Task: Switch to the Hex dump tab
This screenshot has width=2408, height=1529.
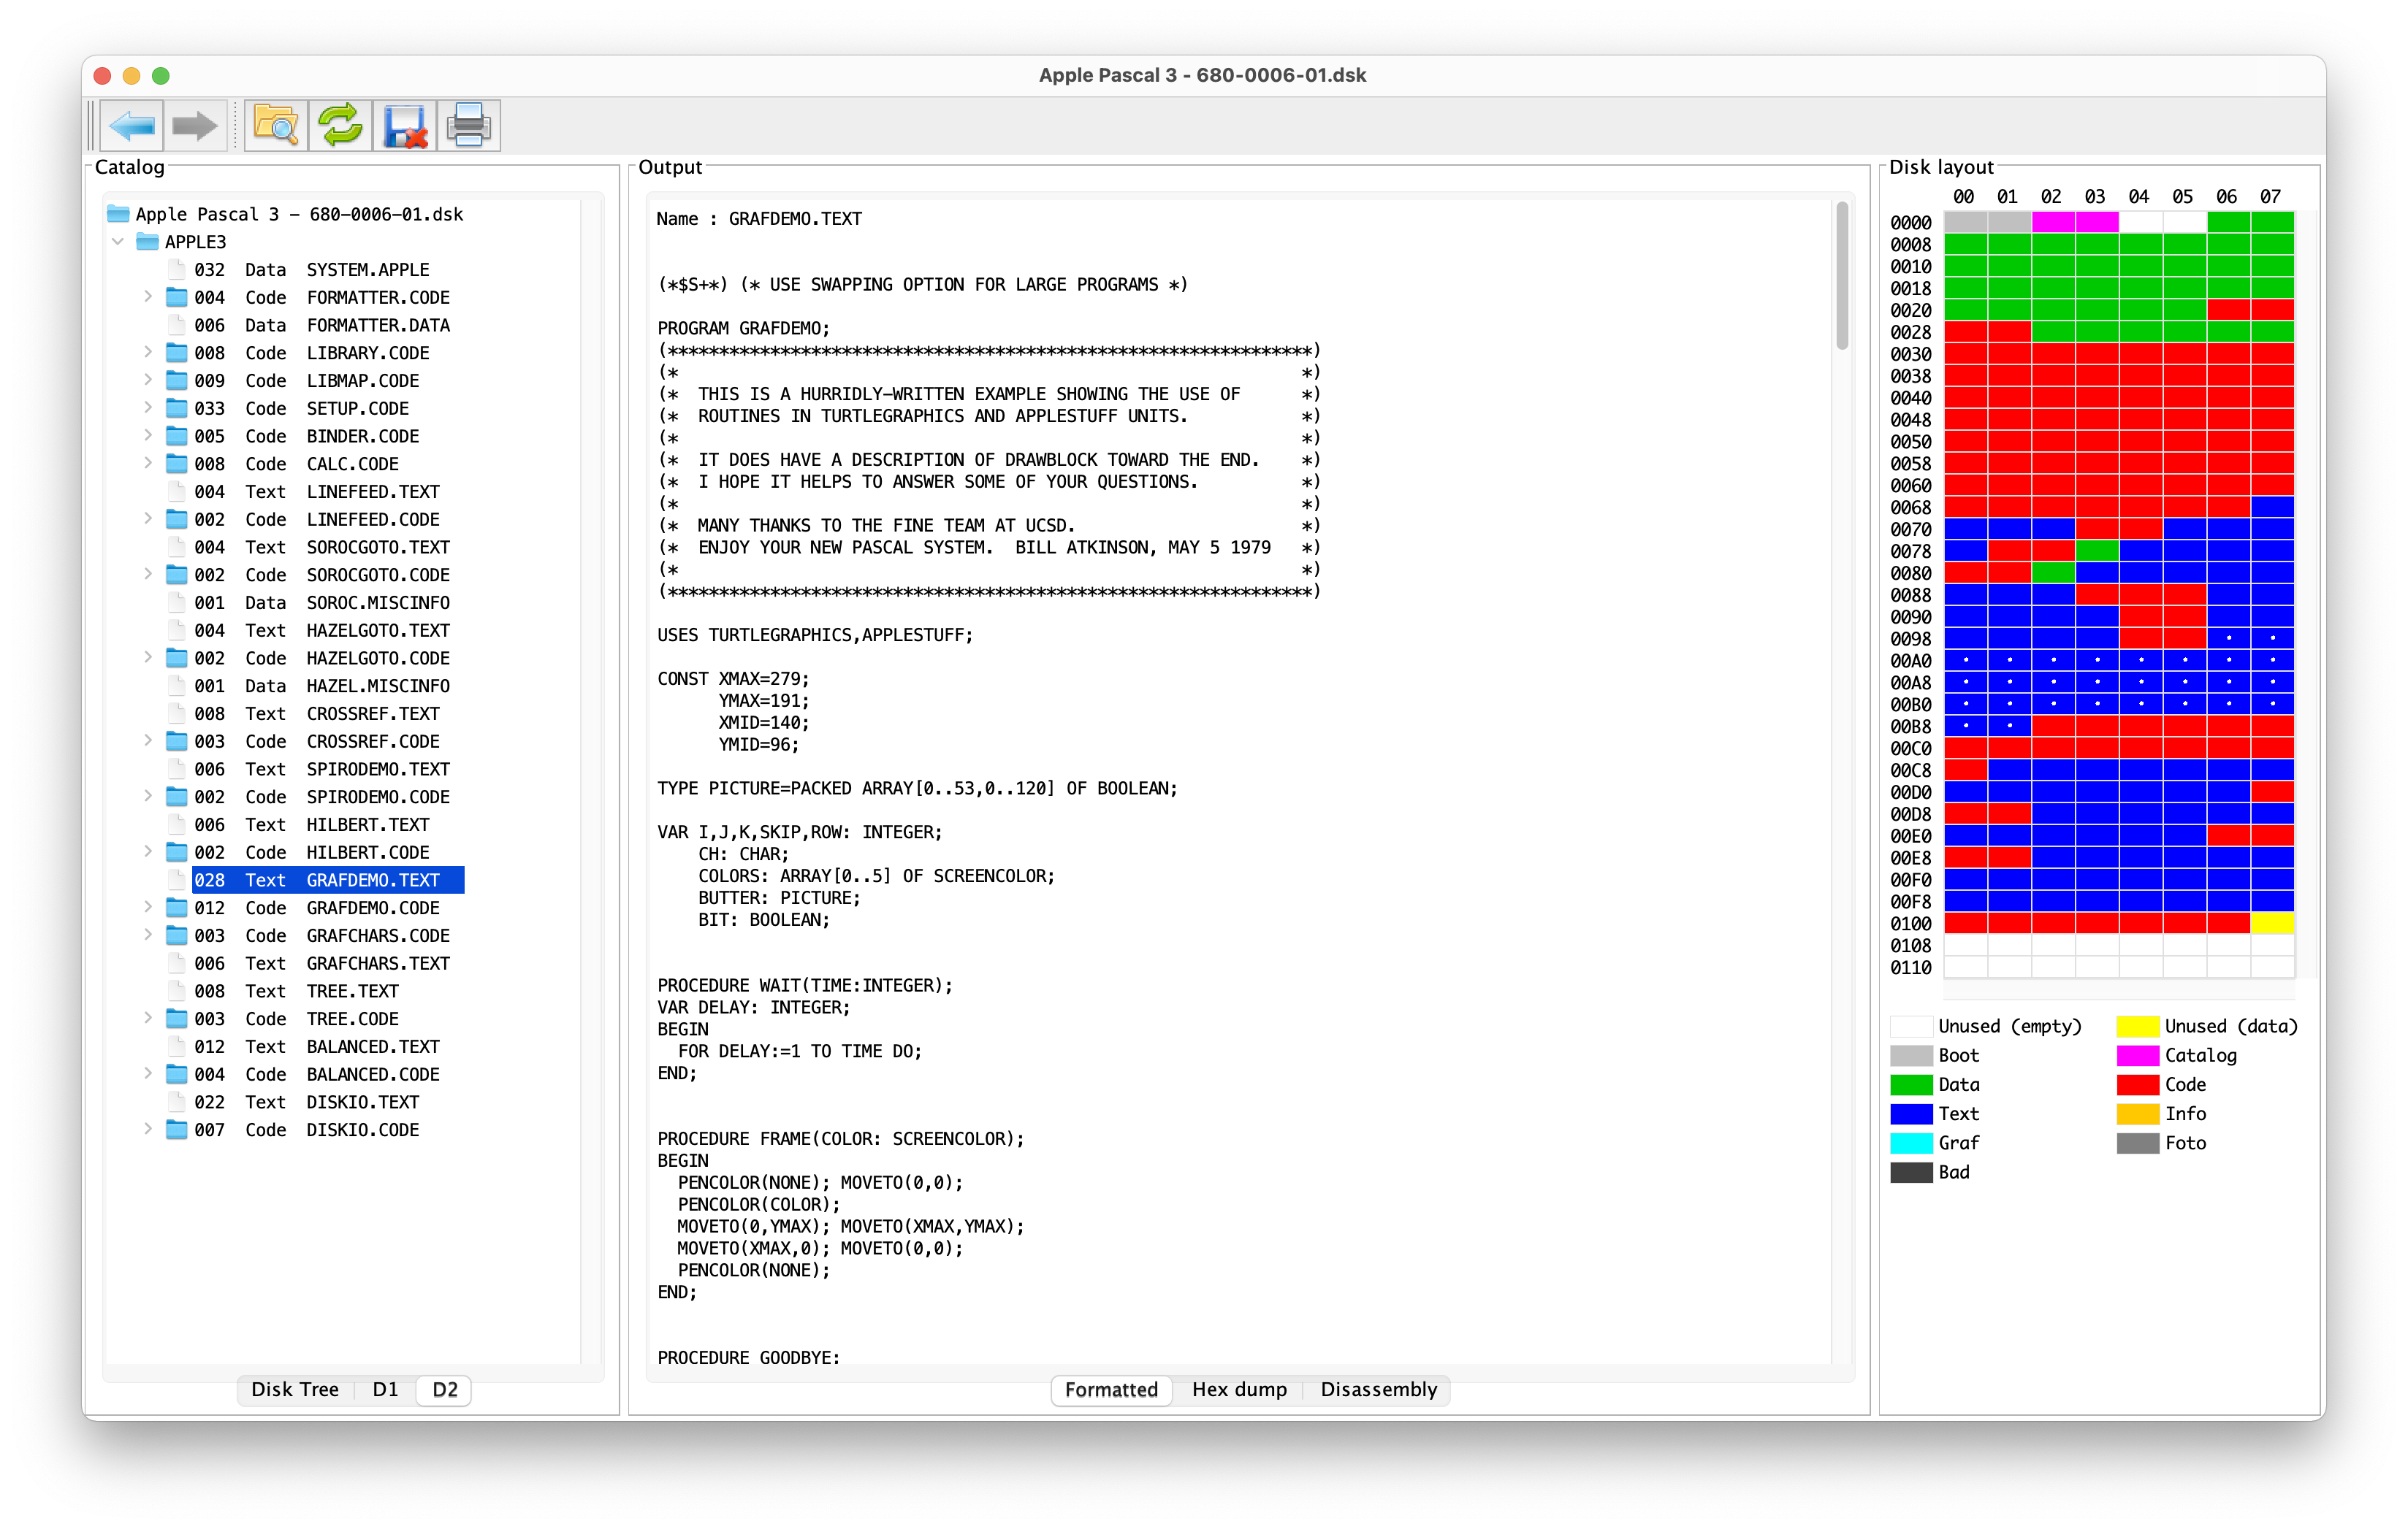Action: click(1239, 1390)
